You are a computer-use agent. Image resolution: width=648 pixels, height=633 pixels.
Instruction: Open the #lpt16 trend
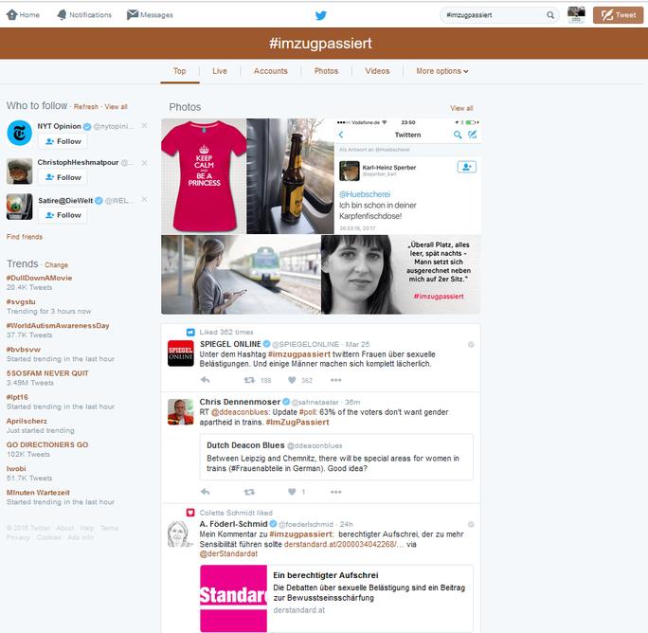(17, 397)
